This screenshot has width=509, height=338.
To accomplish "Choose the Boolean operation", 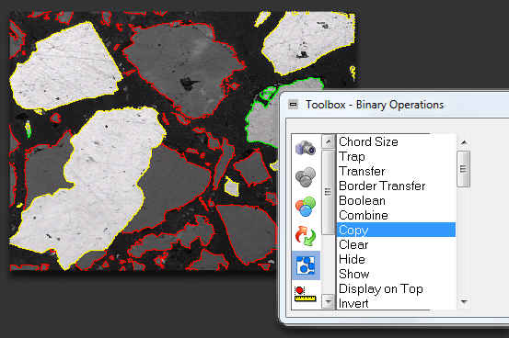I will click(x=362, y=200).
